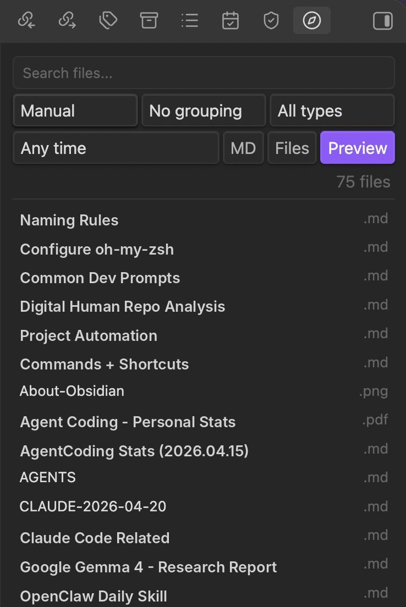
Task: Disable the Preview toggle
Action: pos(358,147)
